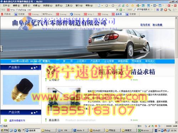Click the Home icon in browser toolbar
This screenshot has width=178, height=133.
[127, 6]
